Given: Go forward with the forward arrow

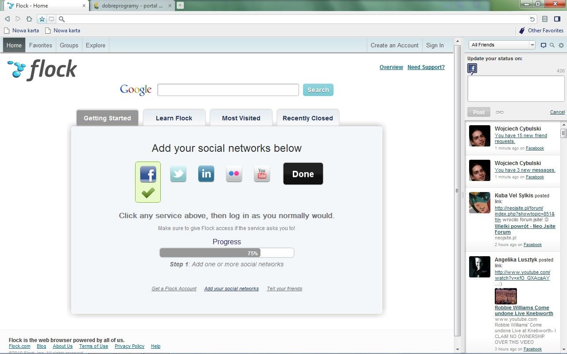Looking at the screenshot, I should pos(18,19).
